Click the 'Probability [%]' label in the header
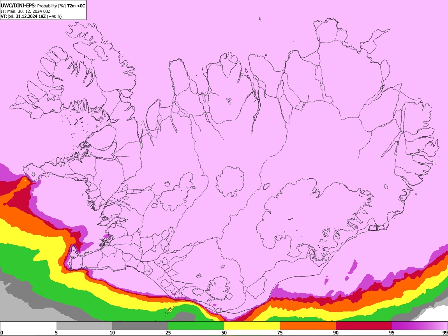 [x=51, y=6]
